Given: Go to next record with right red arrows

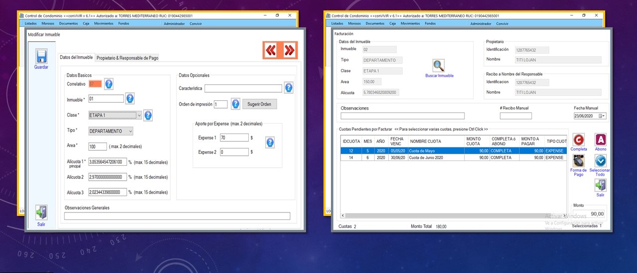Looking at the screenshot, I should (x=289, y=51).
